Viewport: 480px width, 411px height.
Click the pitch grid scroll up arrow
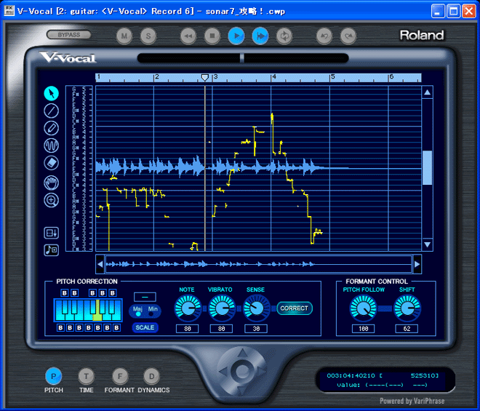(x=428, y=92)
